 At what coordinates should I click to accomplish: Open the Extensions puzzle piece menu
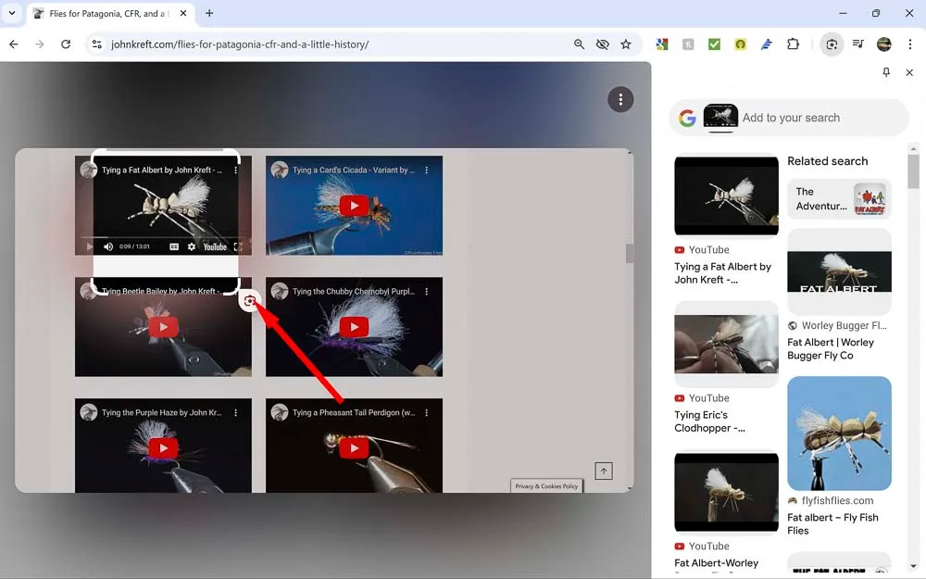(794, 44)
